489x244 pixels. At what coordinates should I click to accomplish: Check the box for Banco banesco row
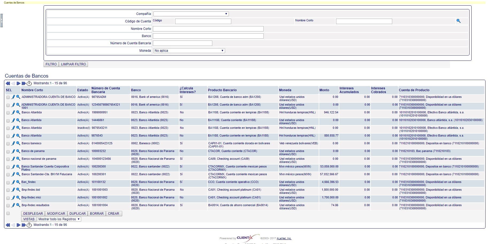pyautogui.click(x=8, y=144)
